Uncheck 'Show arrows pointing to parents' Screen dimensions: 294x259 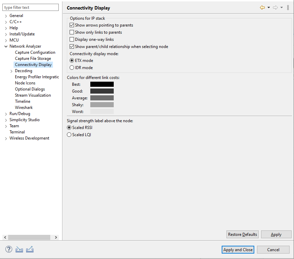click(x=72, y=25)
